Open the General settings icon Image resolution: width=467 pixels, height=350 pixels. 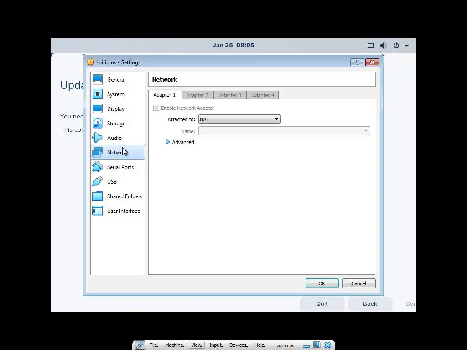pos(98,79)
